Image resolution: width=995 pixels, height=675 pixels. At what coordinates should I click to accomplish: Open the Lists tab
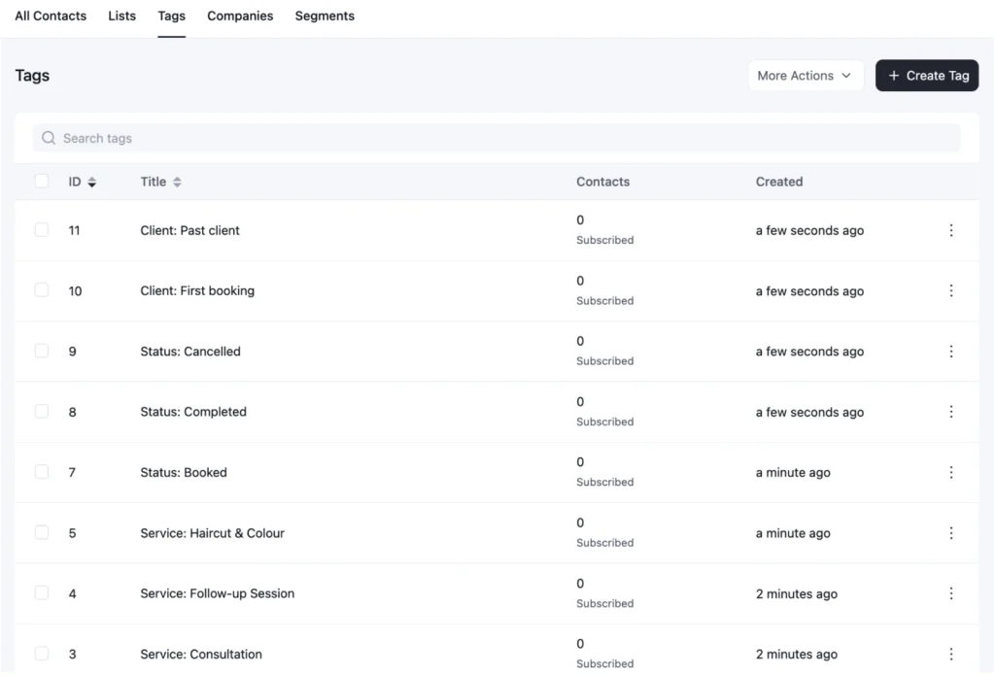[121, 16]
